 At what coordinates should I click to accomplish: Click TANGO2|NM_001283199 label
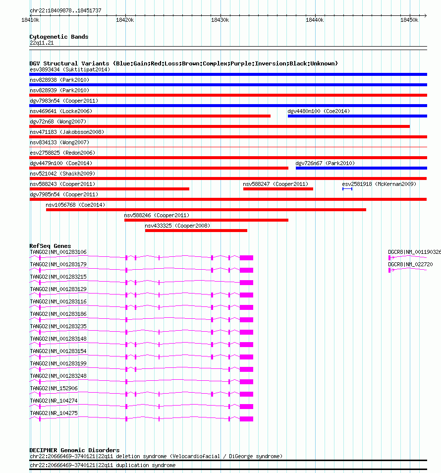pyautogui.click(x=58, y=363)
